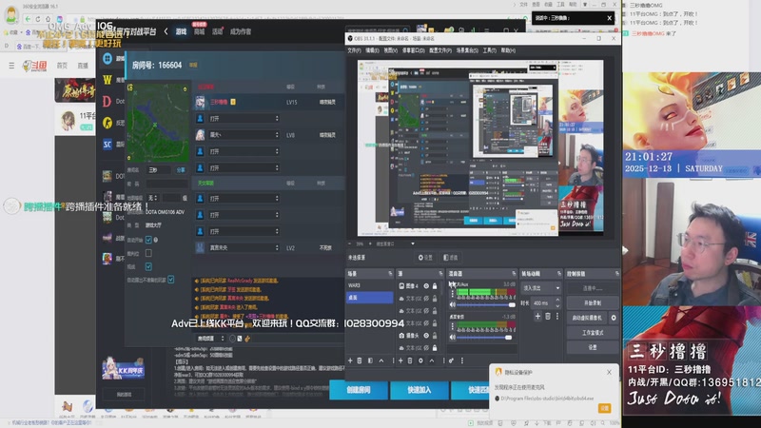Mute the 麦克风/Aux speaker icon

453,304
